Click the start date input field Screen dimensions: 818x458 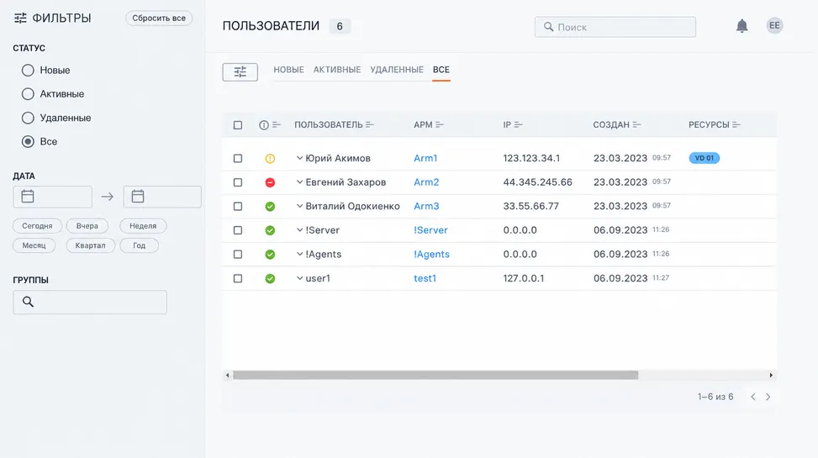click(53, 197)
